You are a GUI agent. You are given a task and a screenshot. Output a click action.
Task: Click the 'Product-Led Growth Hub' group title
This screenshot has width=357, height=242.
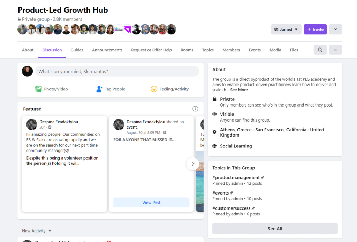click(x=63, y=10)
